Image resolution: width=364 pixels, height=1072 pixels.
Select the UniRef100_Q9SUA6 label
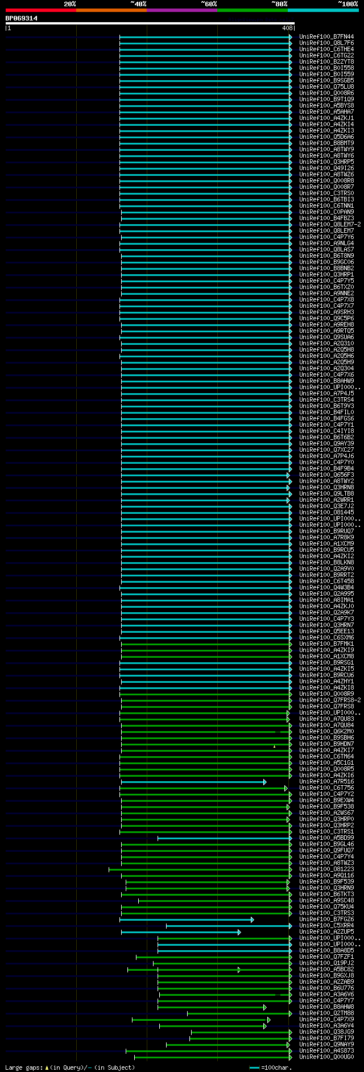pyautogui.click(x=326, y=337)
